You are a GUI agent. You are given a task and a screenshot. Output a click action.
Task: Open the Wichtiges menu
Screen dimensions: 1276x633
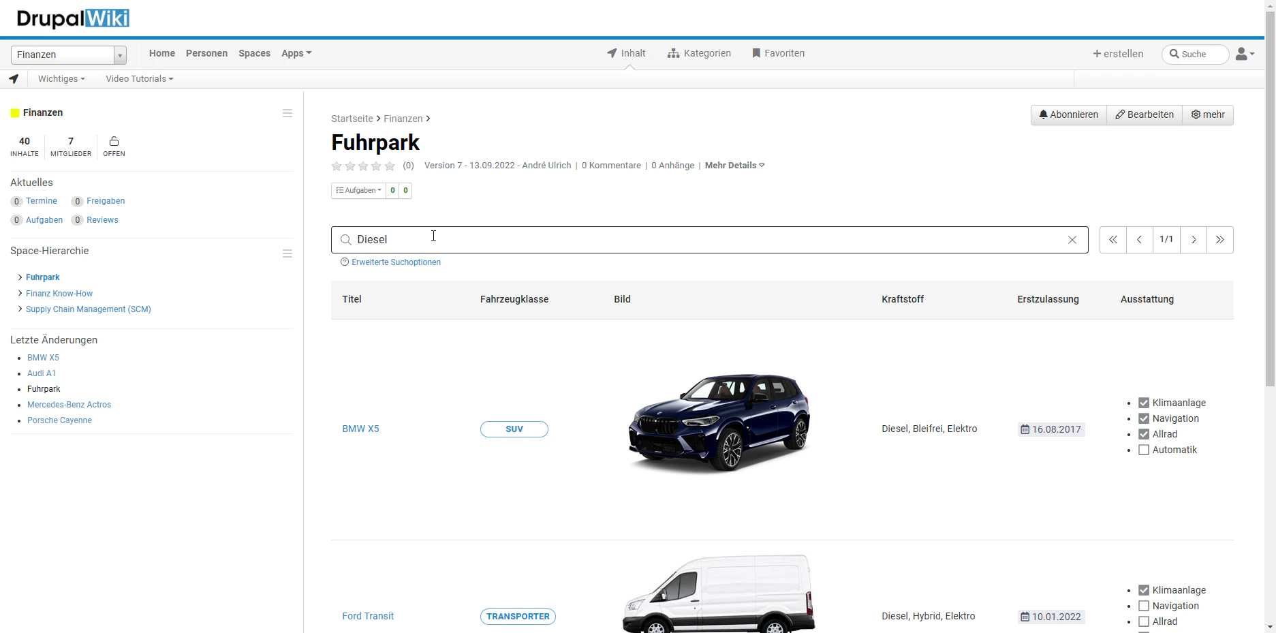click(61, 78)
